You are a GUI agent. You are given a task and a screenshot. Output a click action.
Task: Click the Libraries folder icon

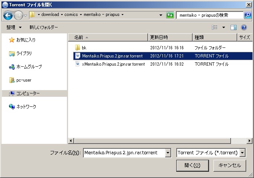point(12,53)
